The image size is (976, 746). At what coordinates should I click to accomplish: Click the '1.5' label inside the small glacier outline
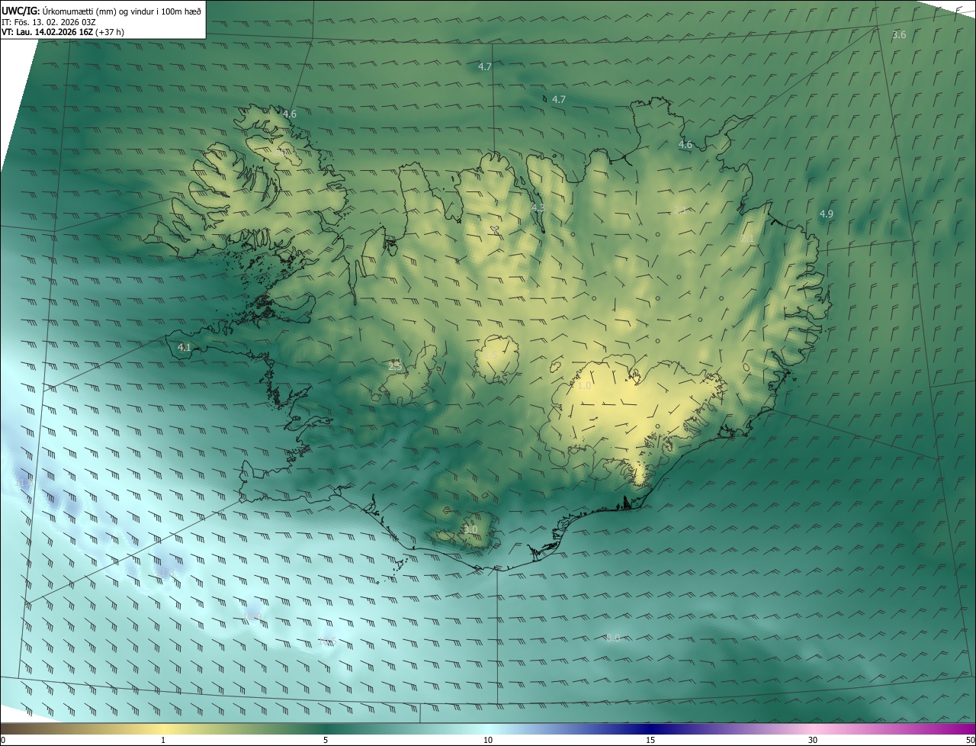[490, 355]
